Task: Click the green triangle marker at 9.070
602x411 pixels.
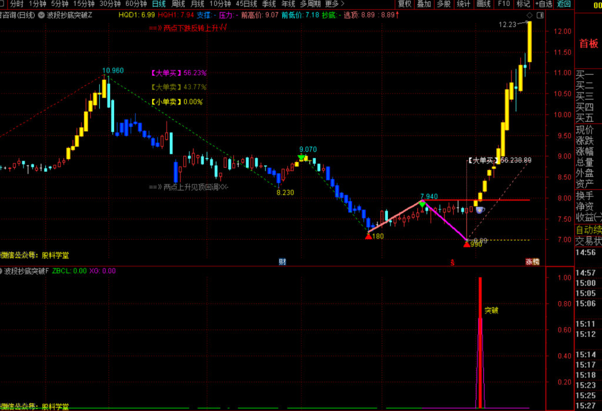Action: click(x=302, y=158)
